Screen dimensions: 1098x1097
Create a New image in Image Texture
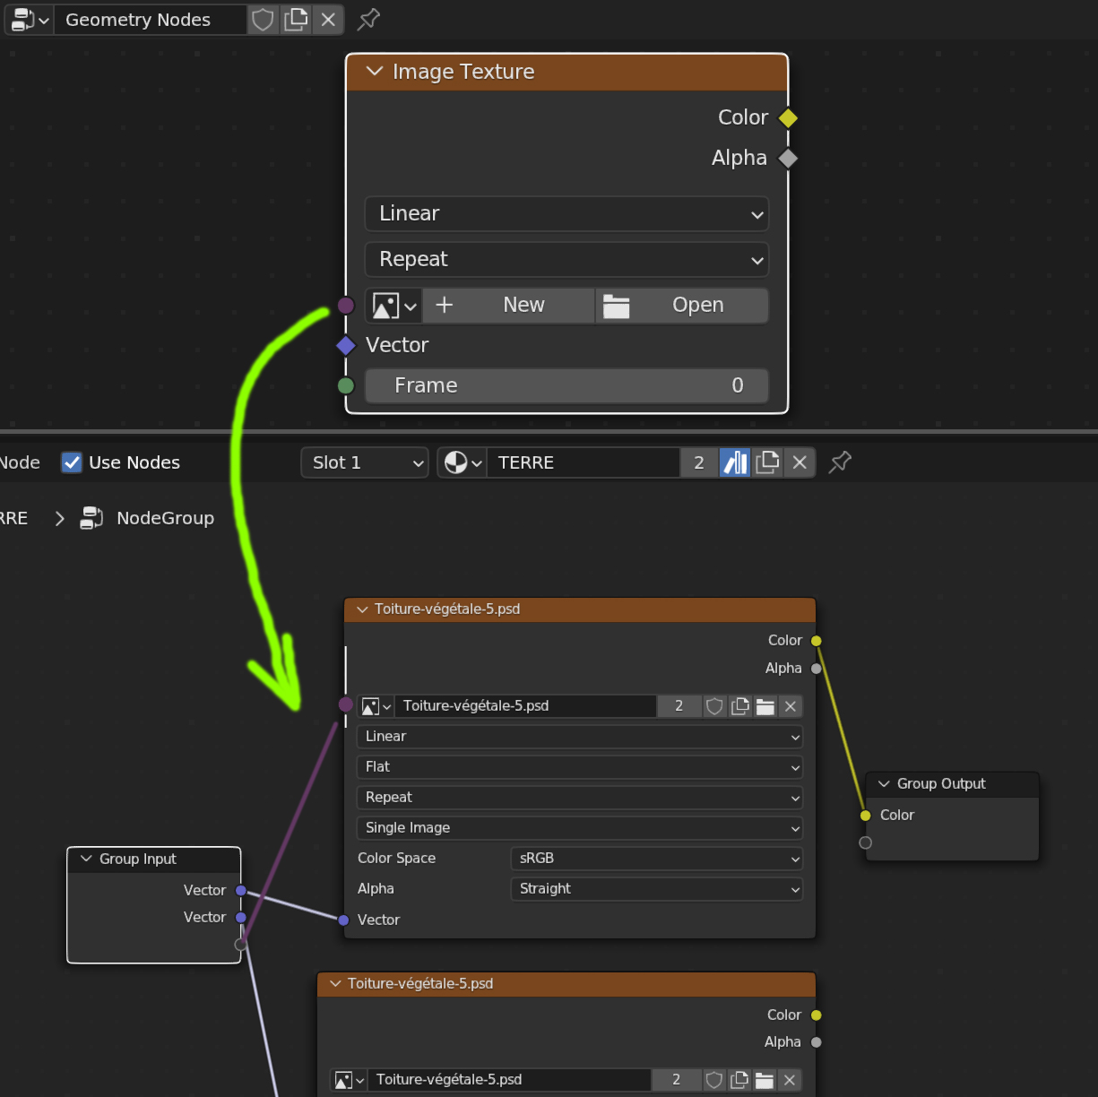click(x=508, y=305)
